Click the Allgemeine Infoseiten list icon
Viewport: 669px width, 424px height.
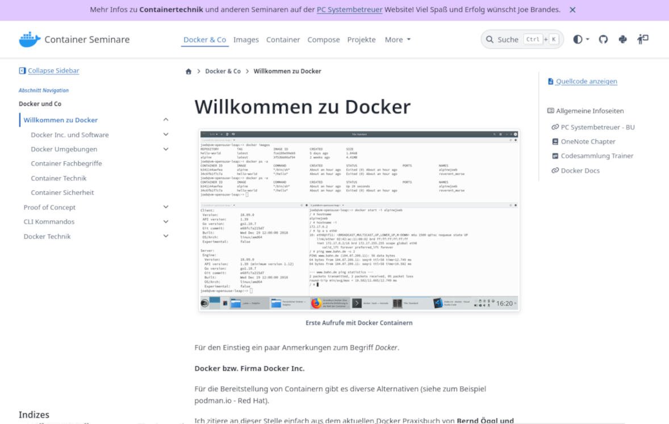coord(550,111)
